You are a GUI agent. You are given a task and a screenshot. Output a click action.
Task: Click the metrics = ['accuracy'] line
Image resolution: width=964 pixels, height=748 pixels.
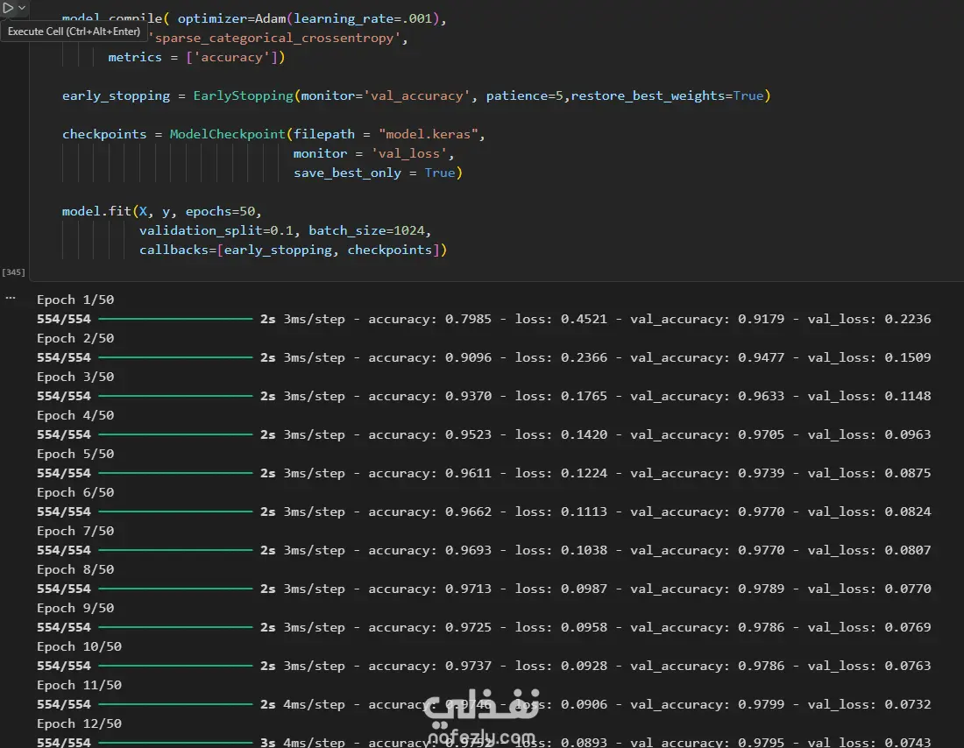[196, 57]
